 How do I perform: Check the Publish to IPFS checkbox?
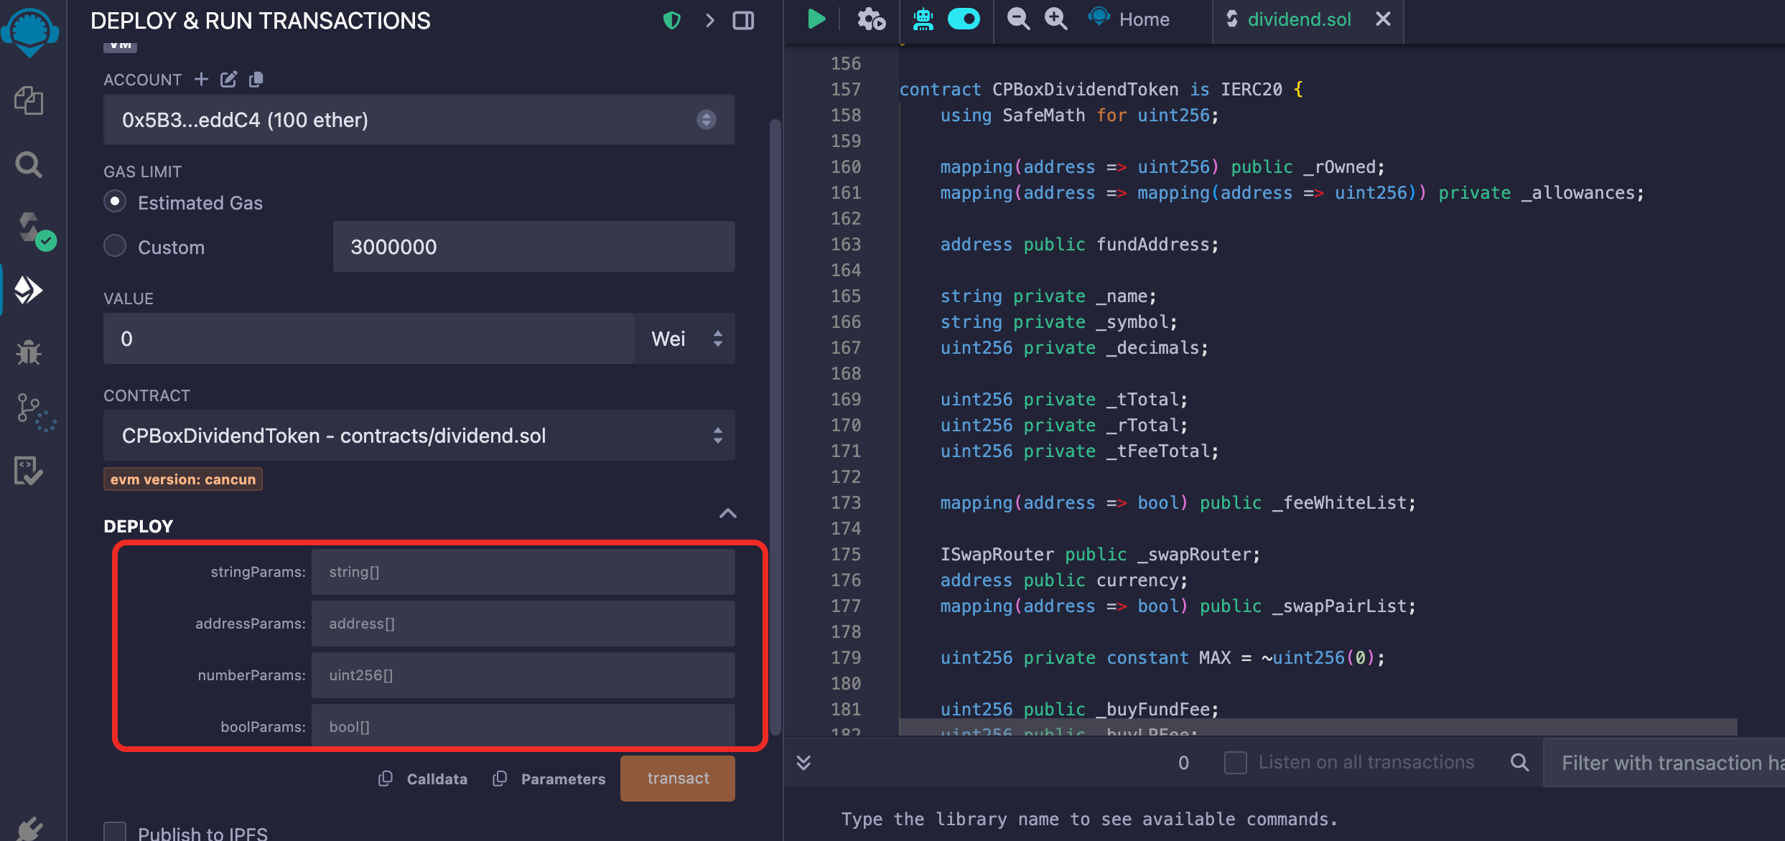coord(115,832)
